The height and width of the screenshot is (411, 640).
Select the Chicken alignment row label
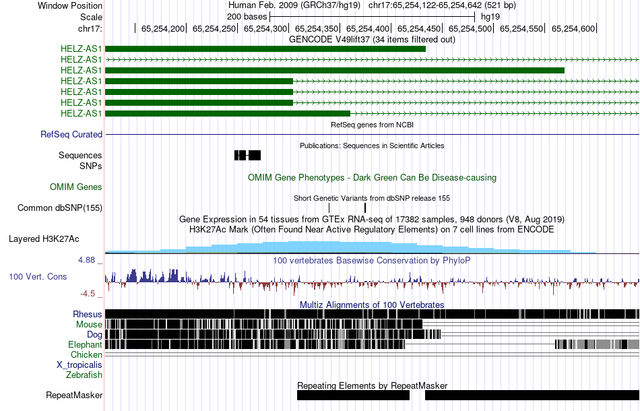coord(86,354)
